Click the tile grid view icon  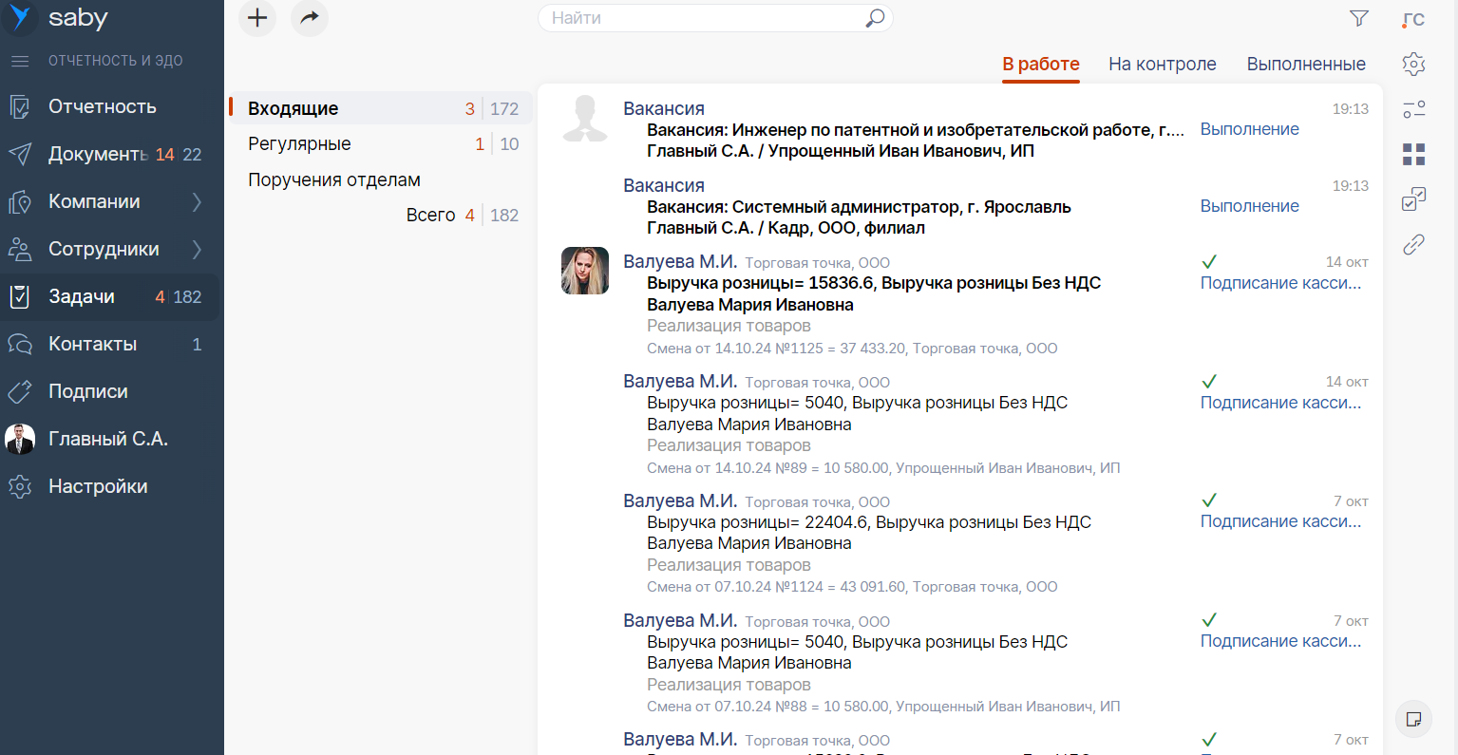tap(1413, 155)
